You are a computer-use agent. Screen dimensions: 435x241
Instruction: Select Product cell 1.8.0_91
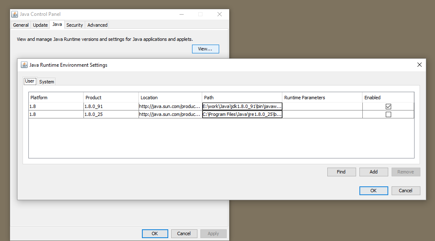point(111,106)
